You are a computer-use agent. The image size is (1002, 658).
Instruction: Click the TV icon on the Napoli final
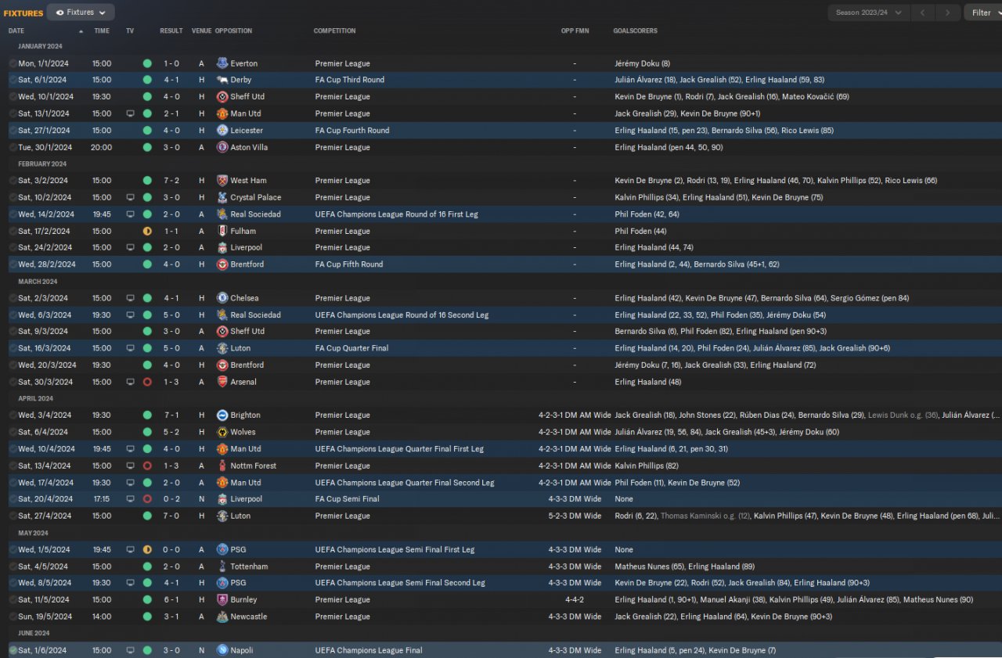(130, 650)
